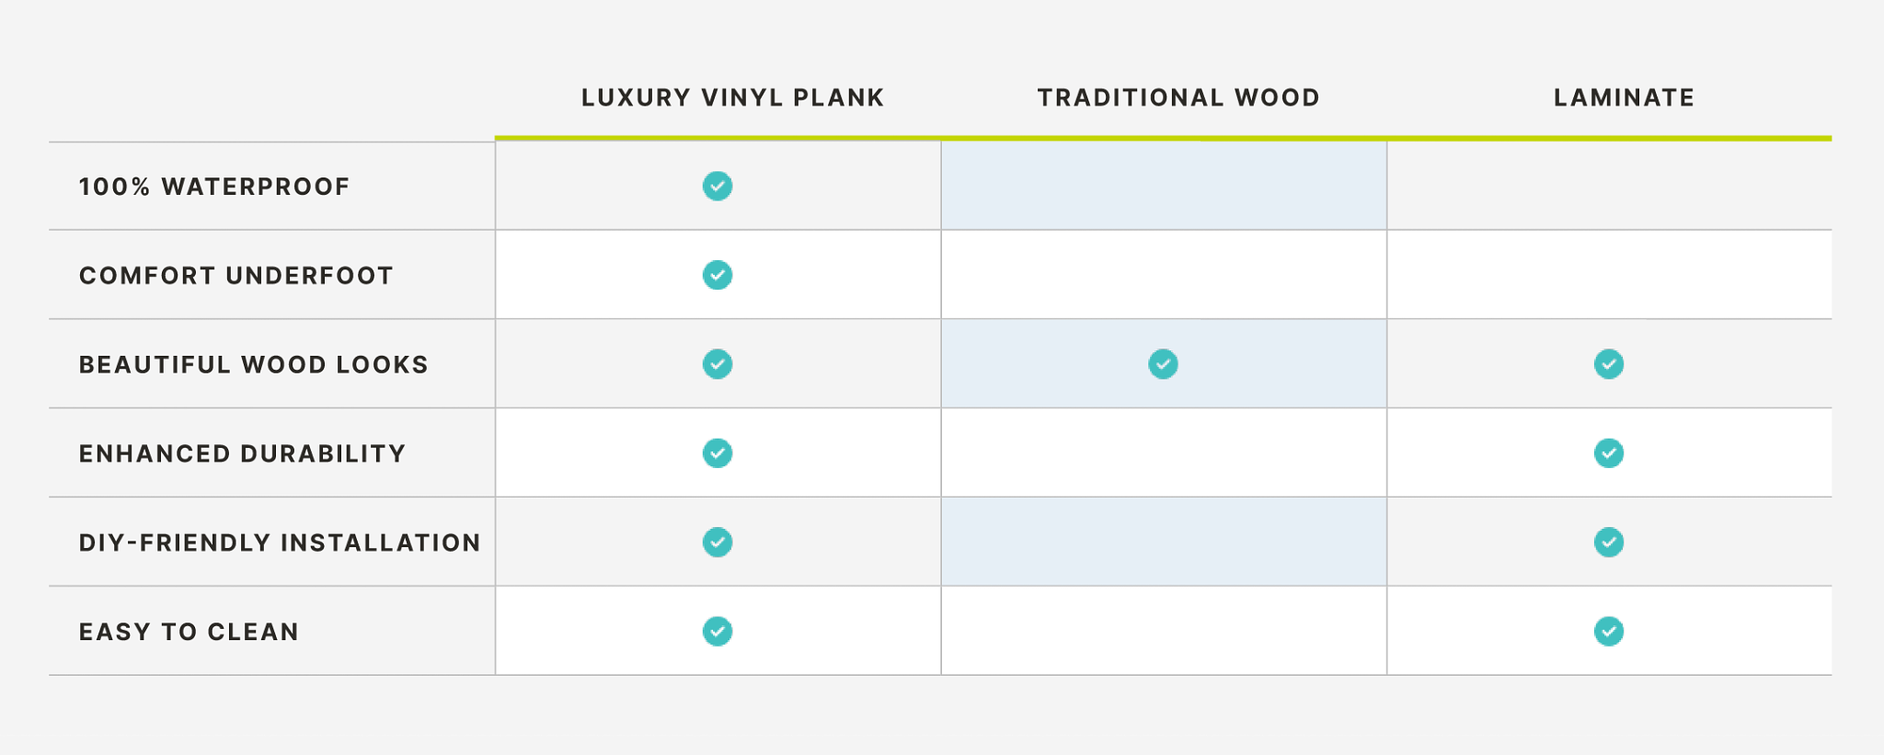
Task: Select Laminate's Beautiful Wood Looks checkmark
Action: [x=1609, y=364]
